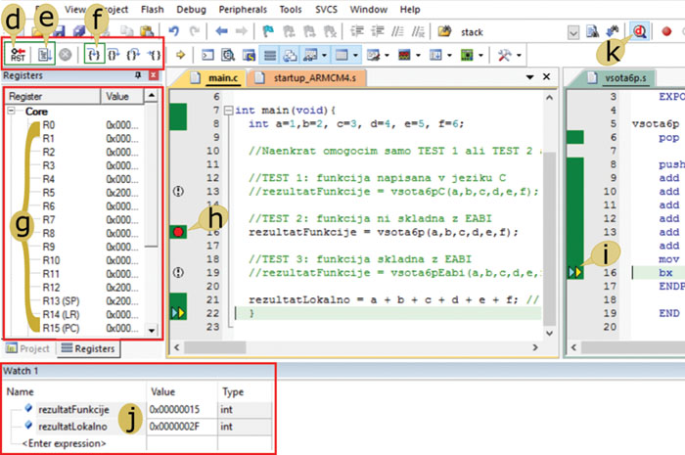Click the main.c horizontal scrollbar thumb
685x455 pixels.
[215, 347]
